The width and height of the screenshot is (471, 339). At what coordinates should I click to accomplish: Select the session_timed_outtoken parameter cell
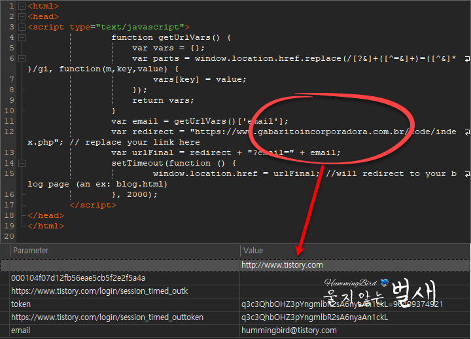point(125,317)
